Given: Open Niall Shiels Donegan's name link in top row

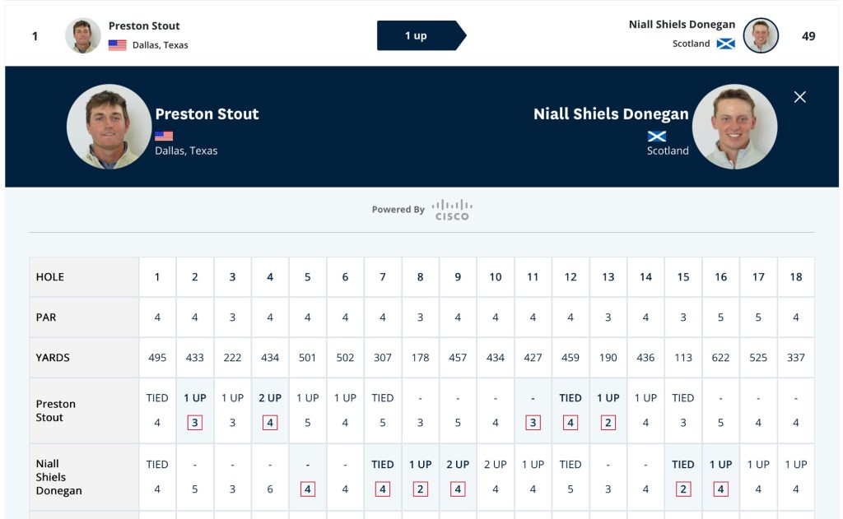Looking at the screenshot, I should [x=682, y=25].
